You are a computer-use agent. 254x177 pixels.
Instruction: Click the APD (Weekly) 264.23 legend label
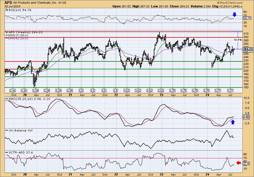(x=25, y=32)
